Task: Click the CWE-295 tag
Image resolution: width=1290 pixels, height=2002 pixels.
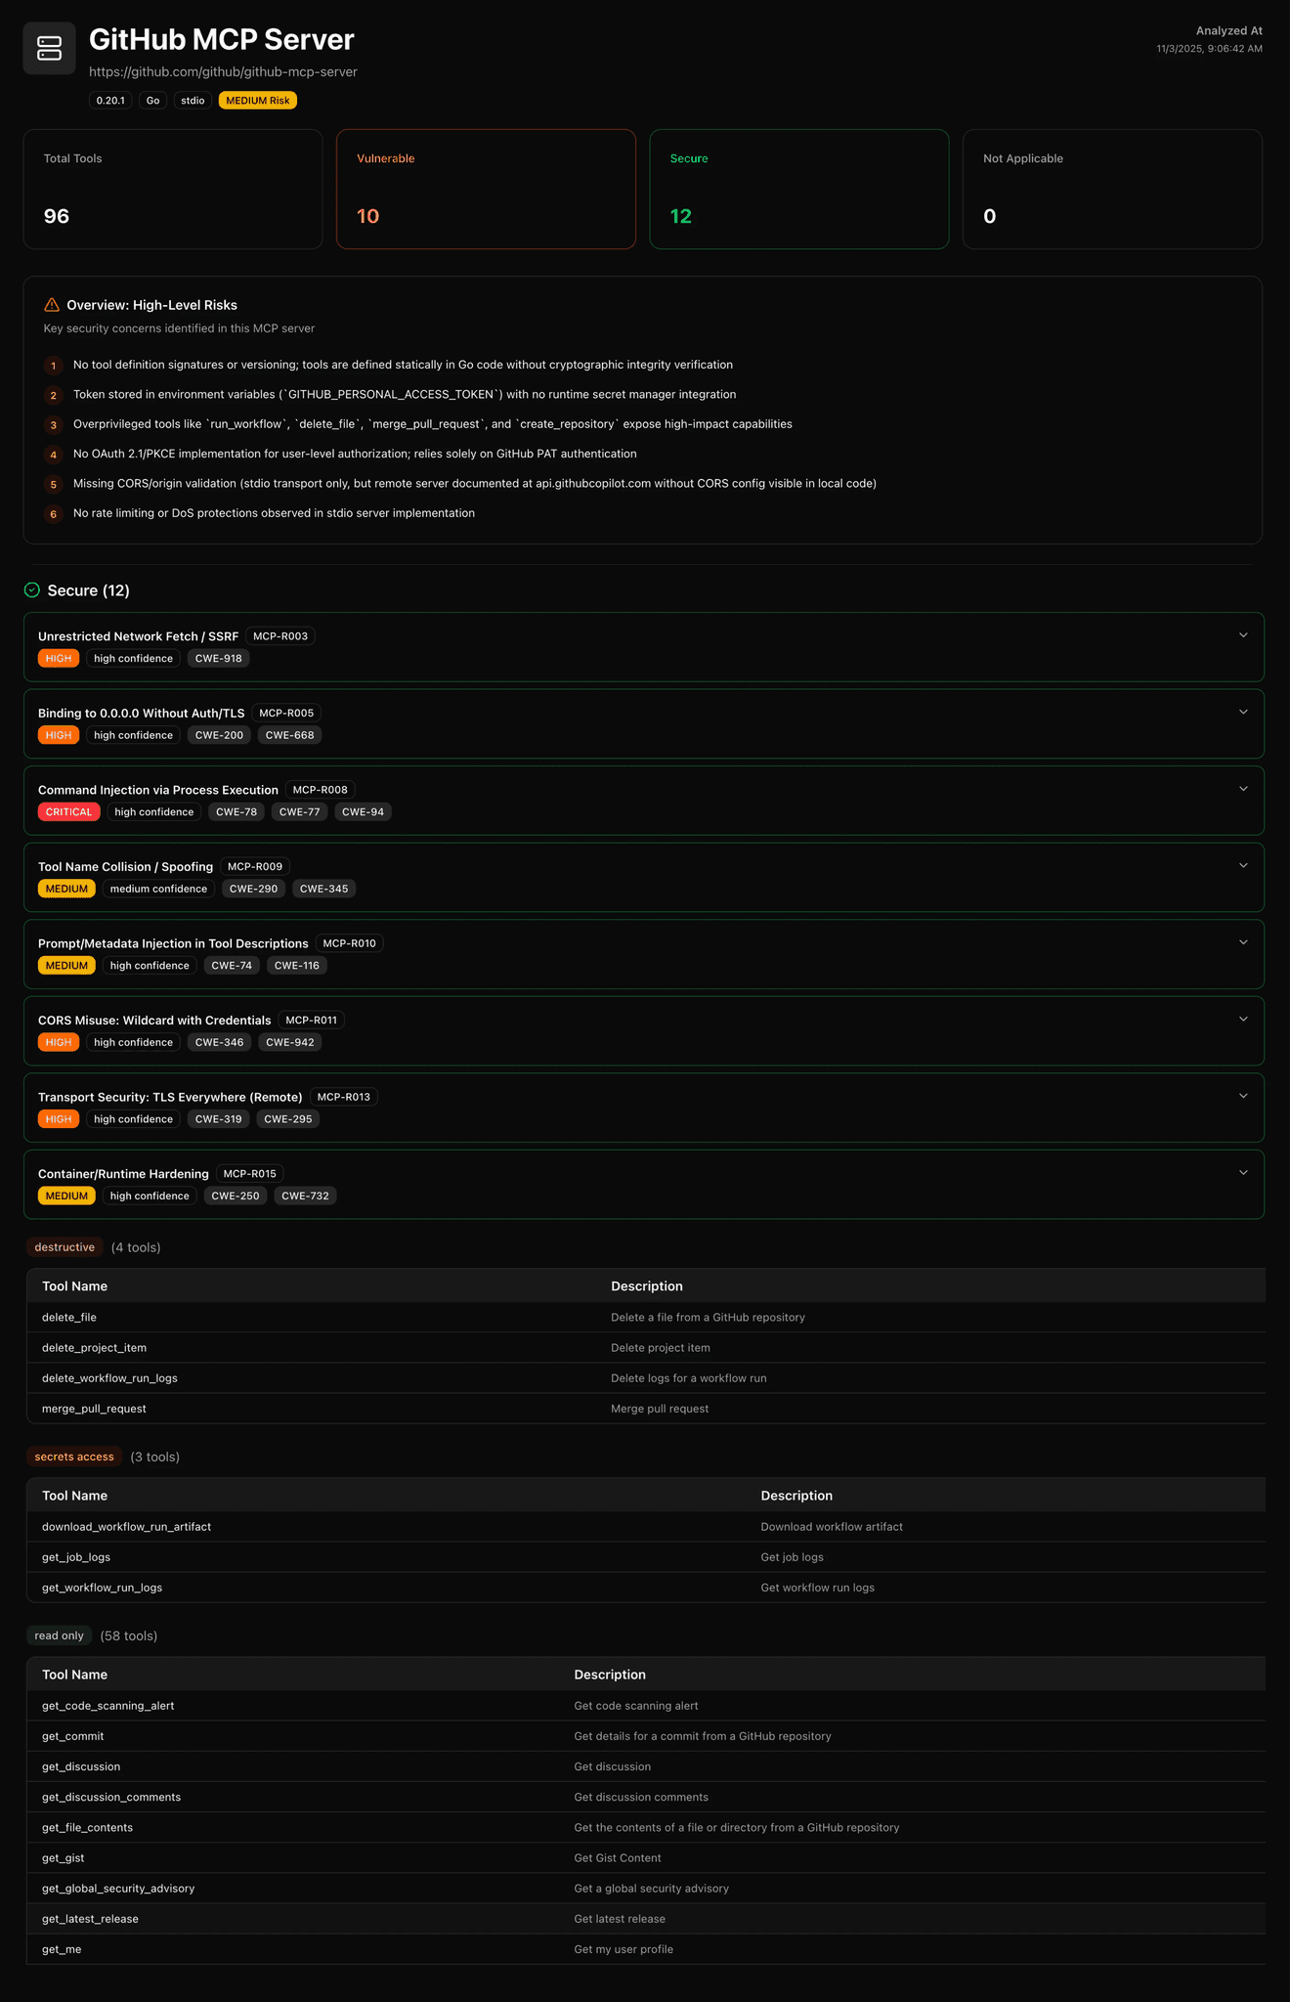Action: click(x=288, y=1118)
